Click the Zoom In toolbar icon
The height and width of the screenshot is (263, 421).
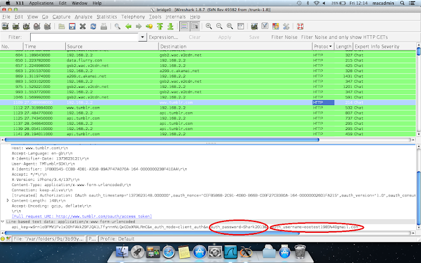(209, 27)
